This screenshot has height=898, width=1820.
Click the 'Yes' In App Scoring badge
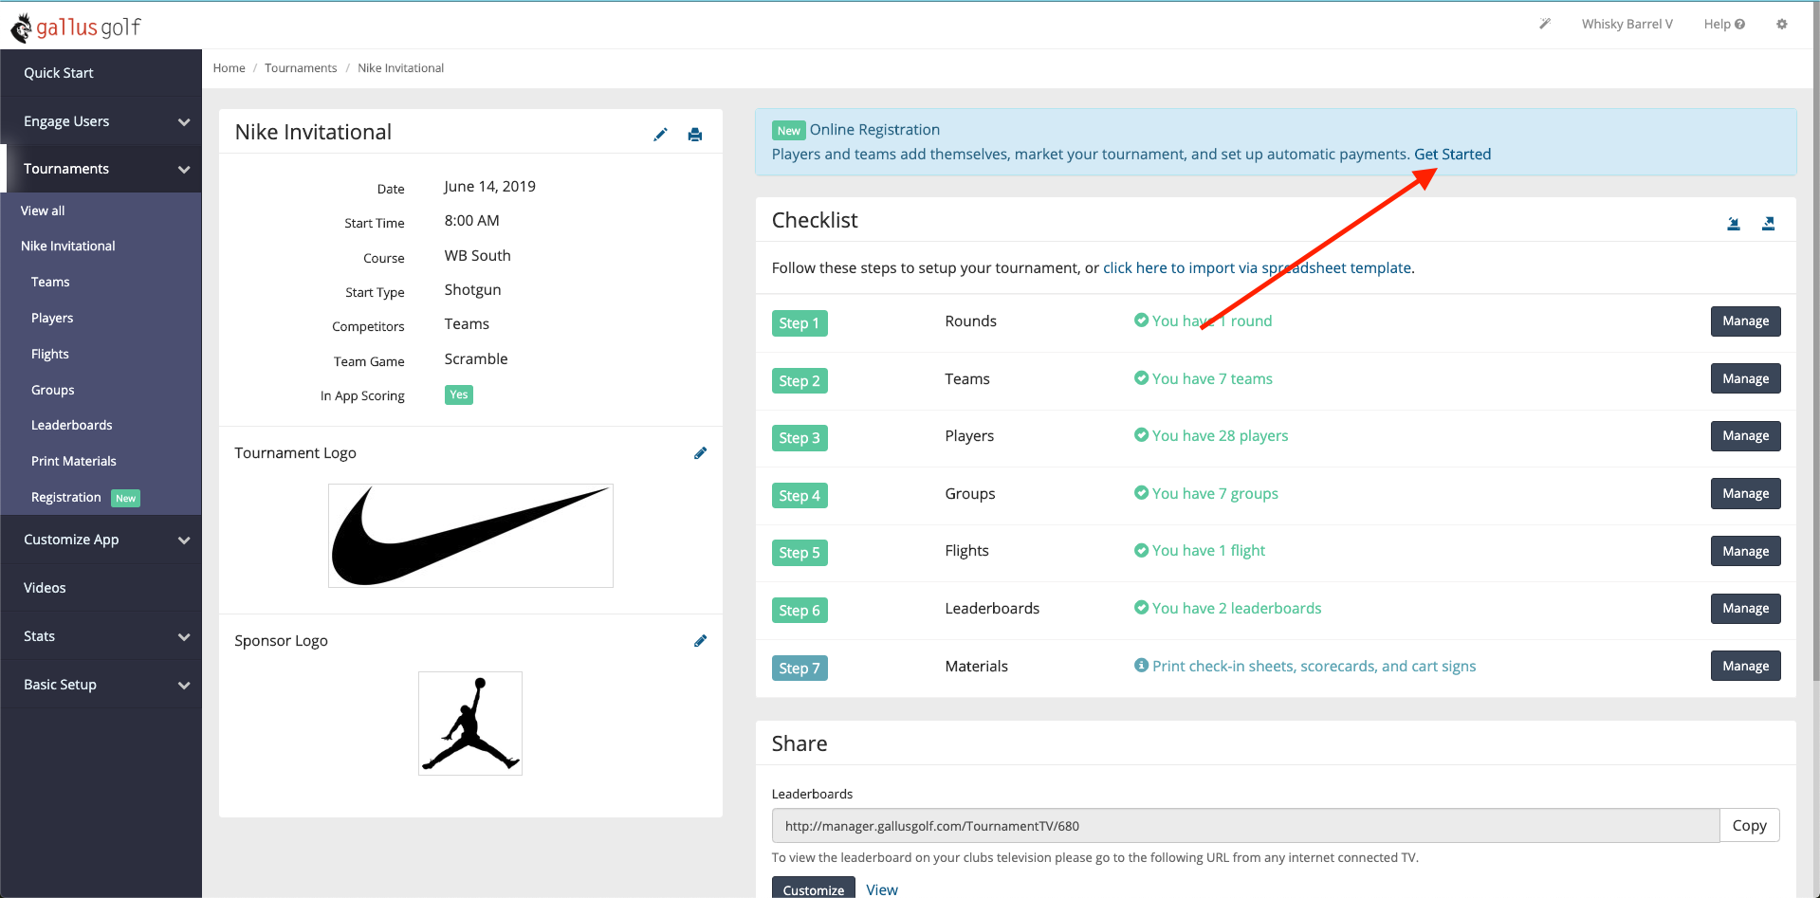pyautogui.click(x=459, y=395)
